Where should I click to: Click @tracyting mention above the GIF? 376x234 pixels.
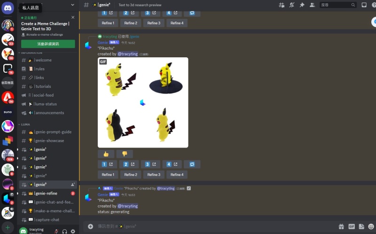click(x=127, y=54)
